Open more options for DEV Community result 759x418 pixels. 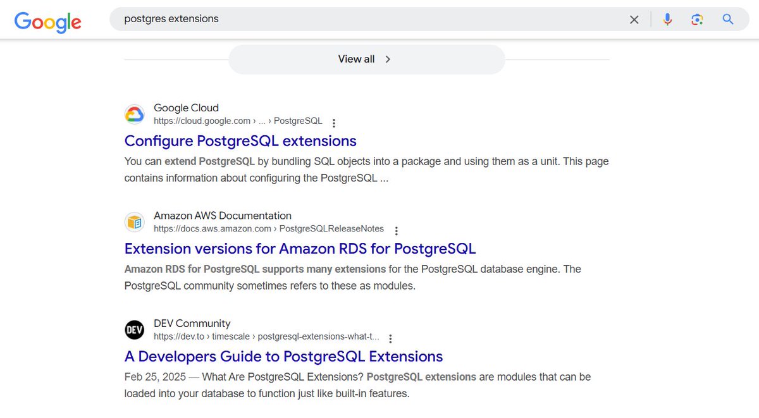391,338
